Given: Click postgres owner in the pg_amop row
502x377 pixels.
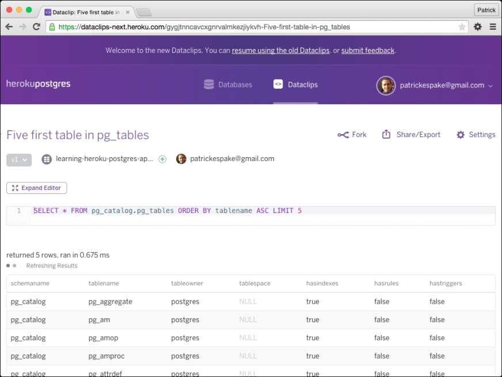Looking at the screenshot, I should [x=185, y=338].
